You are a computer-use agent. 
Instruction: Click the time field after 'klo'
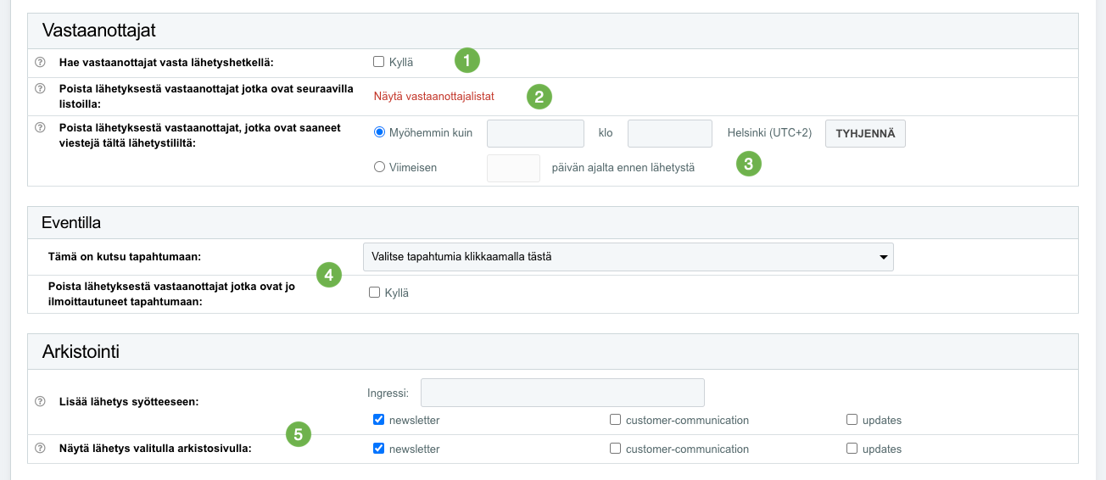(669, 133)
